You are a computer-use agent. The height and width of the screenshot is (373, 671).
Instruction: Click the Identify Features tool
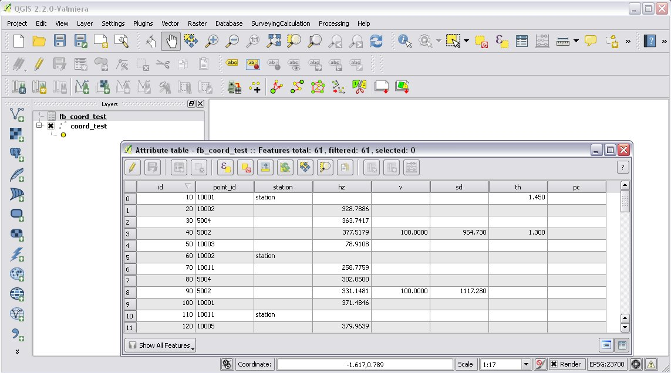click(x=404, y=40)
